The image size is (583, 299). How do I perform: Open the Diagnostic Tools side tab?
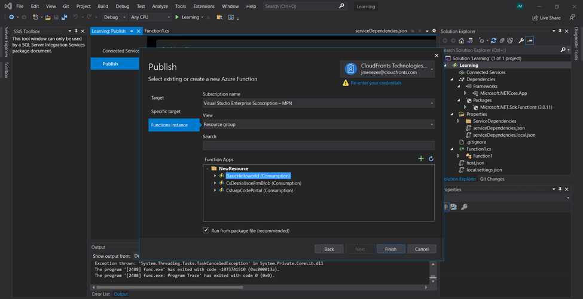(x=576, y=44)
